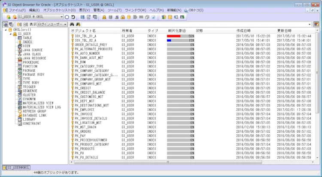Image resolution: width=322 pixels, height=177 pixels.
Task: Click the circle icon beside the connection dropdown
Action: [x=67, y=17]
